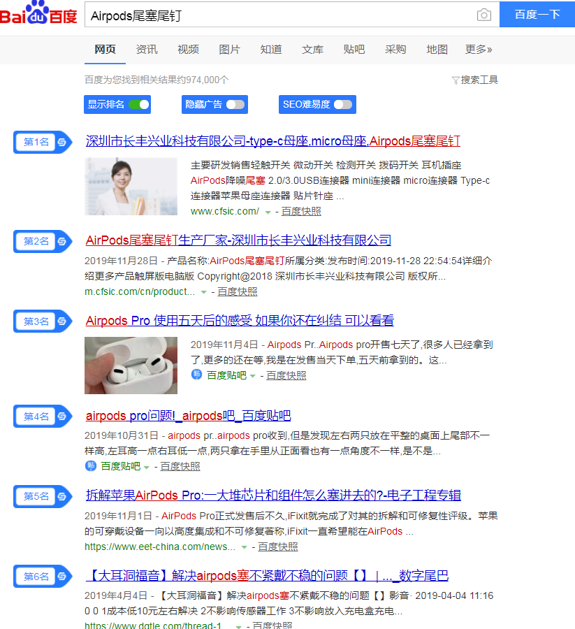This screenshot has width=575, height=629.
Task: Open 百度快照 for eet-china.com result
Action: pyautogui.click(x=278, y=547)
